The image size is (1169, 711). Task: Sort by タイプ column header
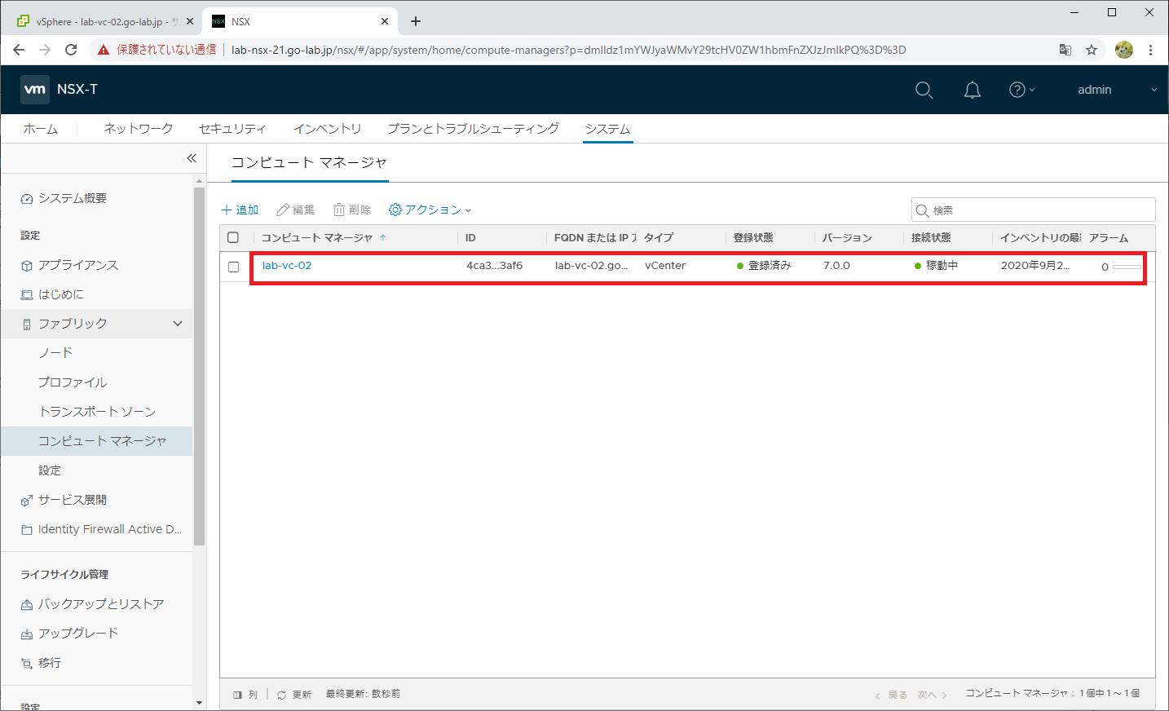click(659, 238)
